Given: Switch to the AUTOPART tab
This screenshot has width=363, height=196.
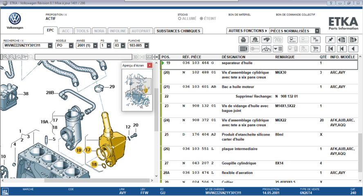Looking at the screenshot, I should (x=141, y=31).
